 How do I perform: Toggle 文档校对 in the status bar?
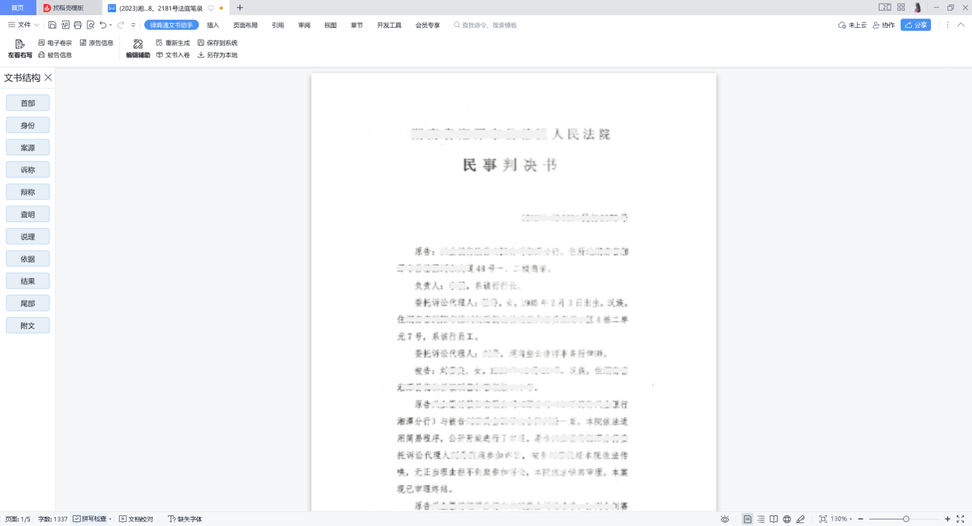pos(136,519)
